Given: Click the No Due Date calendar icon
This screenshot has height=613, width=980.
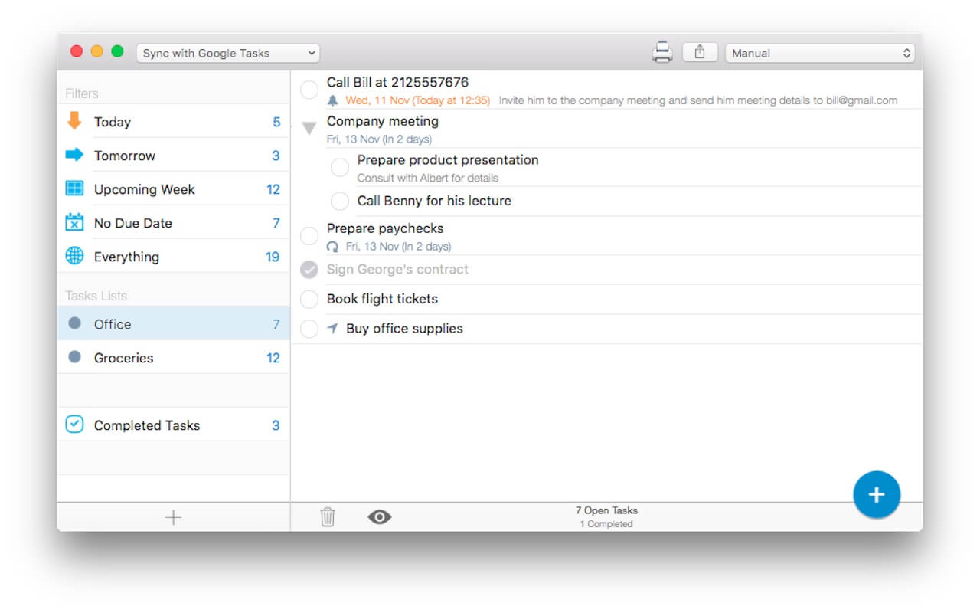Looking at the screenshot, I should (x=74, y=222).
